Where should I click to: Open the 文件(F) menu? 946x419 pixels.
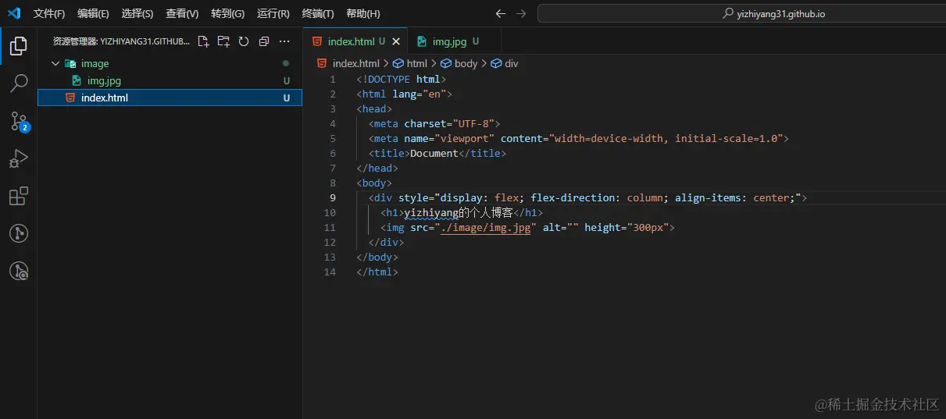click(49, 13)
